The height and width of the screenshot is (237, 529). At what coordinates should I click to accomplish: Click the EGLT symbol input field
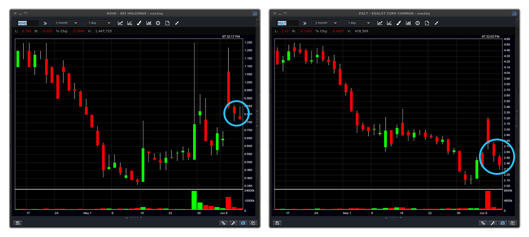point(287,23)
